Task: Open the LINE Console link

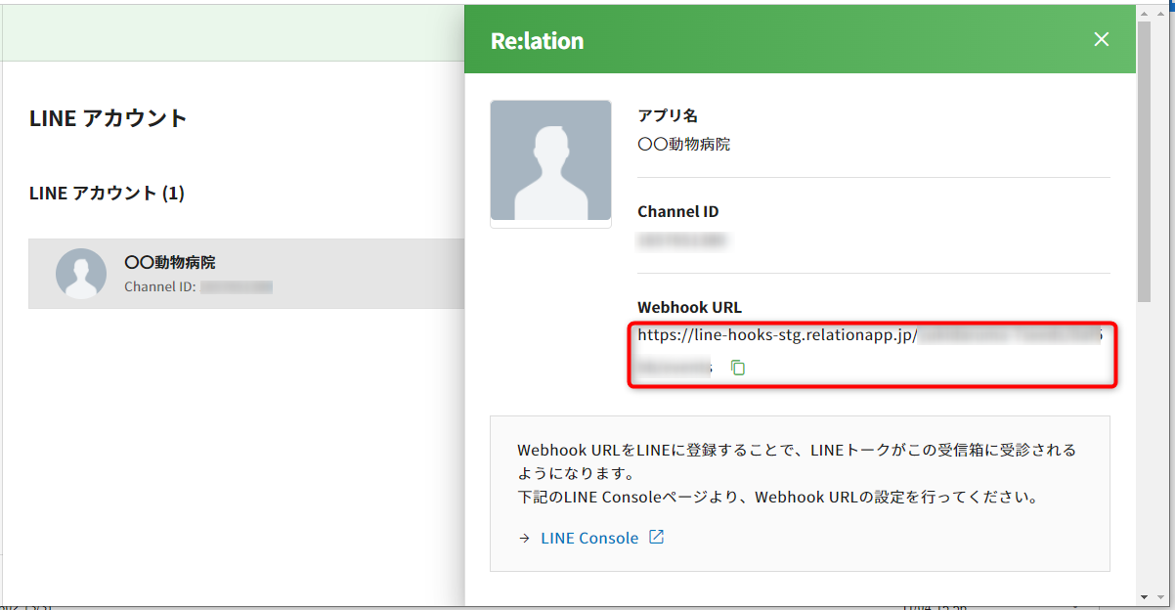Action: 588,538
